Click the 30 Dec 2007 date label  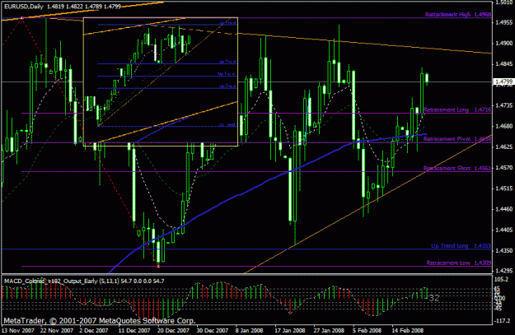[213, 330]
